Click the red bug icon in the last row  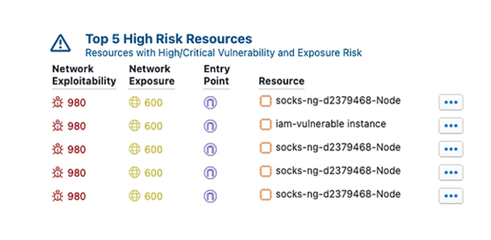(58, 197)
